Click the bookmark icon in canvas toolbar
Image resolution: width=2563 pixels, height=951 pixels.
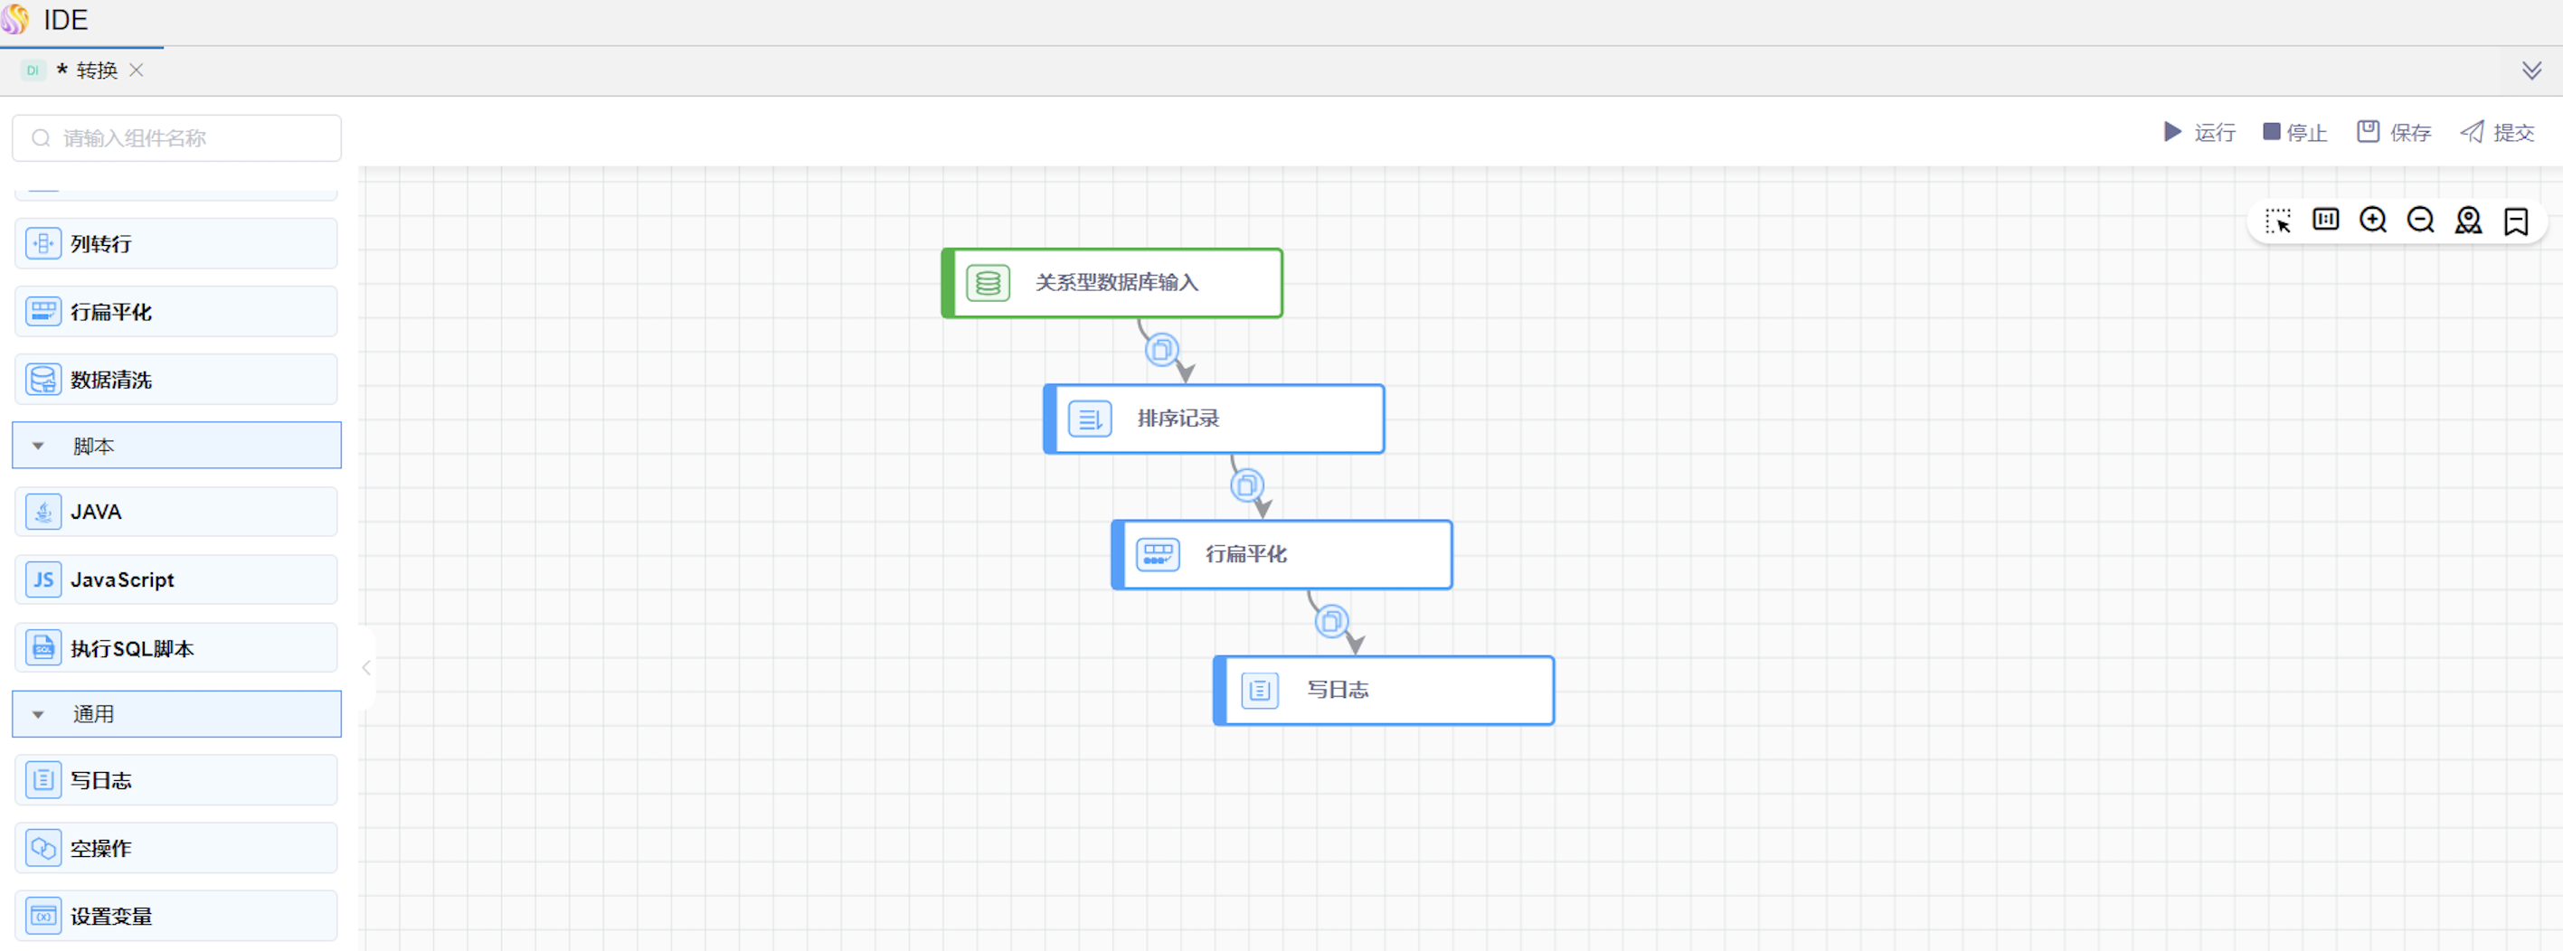click(x=2515, y=221)
